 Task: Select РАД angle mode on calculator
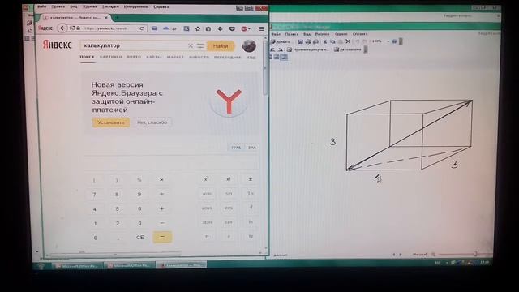[252, 148]
